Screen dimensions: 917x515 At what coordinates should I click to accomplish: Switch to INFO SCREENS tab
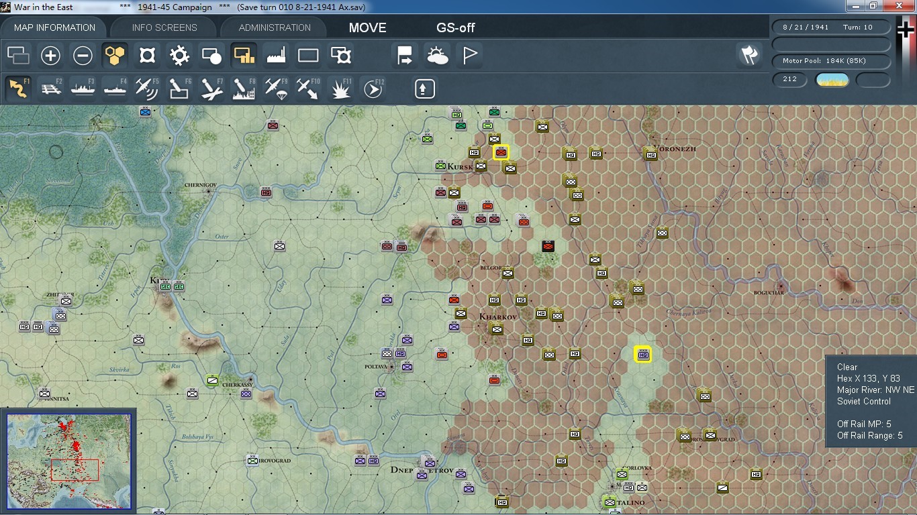(x=164, y=27)
